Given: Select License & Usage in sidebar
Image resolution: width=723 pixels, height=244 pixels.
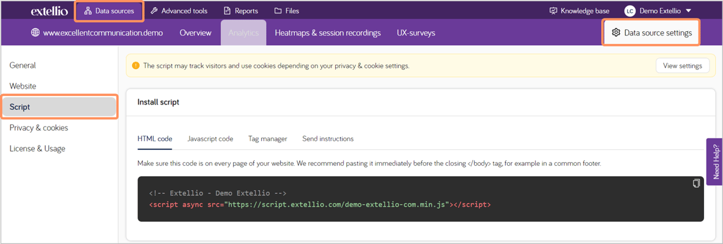Looking at the screenshot, I should point(37,149).
